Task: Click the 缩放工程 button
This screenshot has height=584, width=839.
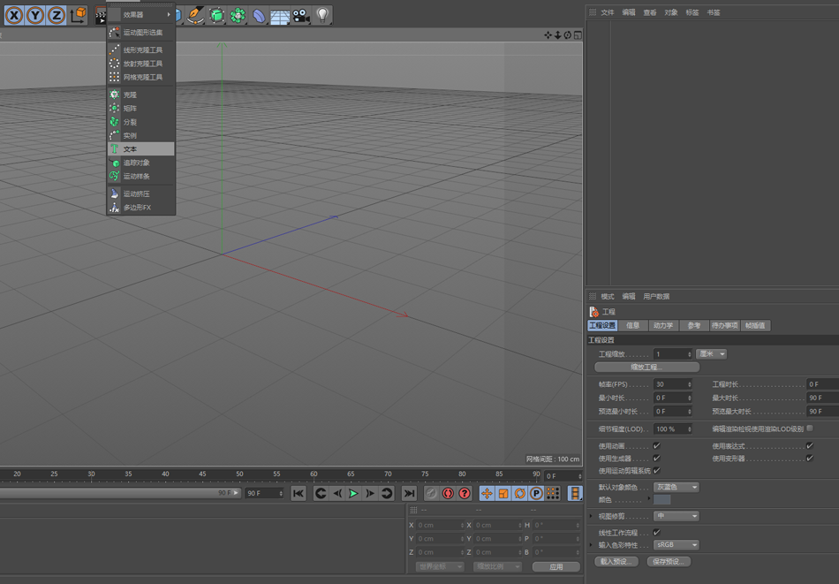Action: pos(646,368)
